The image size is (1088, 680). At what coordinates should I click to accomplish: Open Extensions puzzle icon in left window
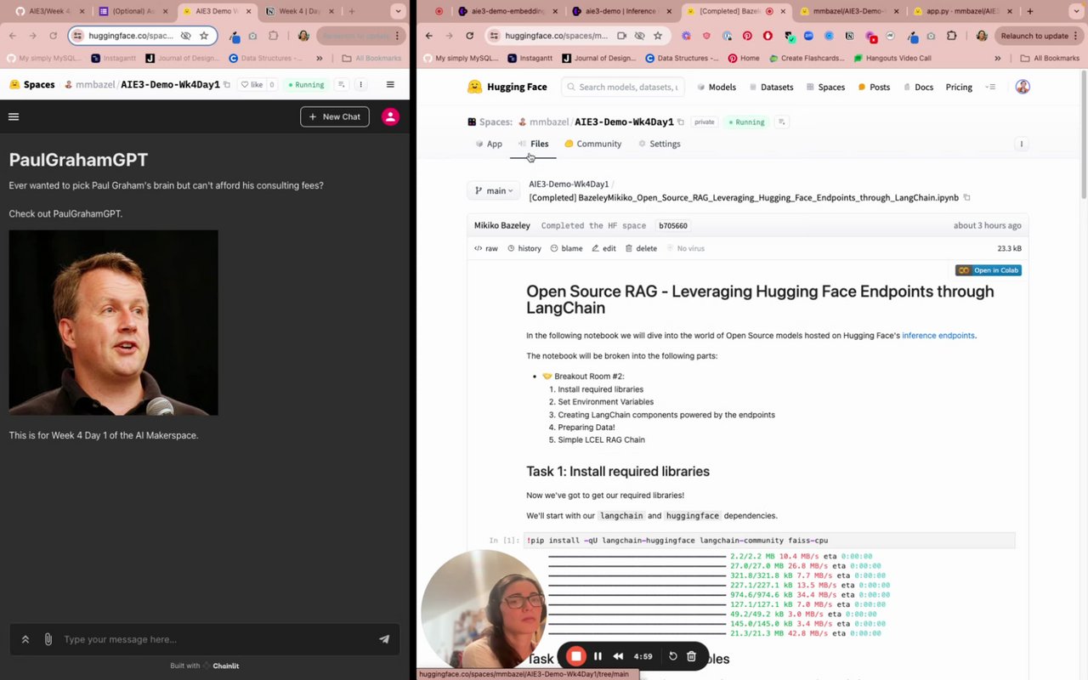pyautogui.click(x=273, y=36)
